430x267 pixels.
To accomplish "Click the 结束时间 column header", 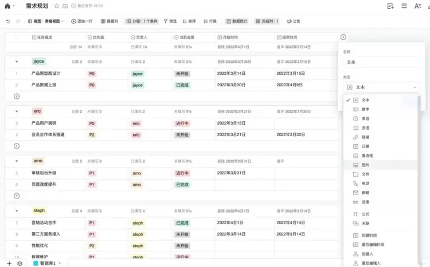I will click(287, 37).
